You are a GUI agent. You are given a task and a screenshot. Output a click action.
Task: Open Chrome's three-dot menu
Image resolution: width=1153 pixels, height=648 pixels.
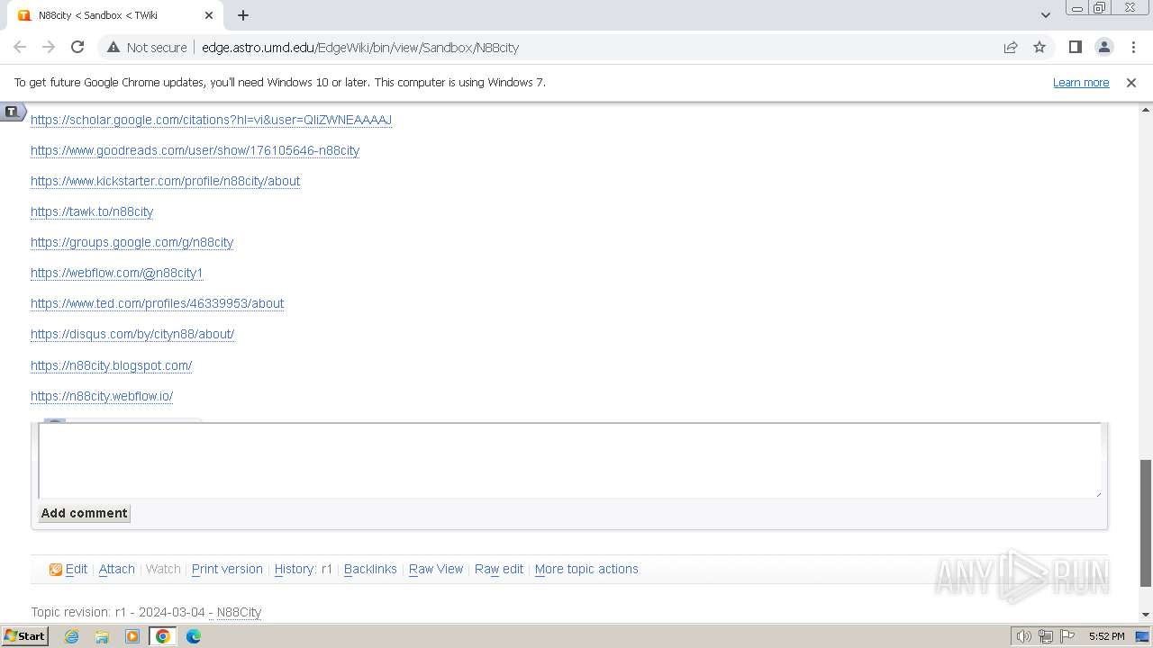coord(1133,47)
